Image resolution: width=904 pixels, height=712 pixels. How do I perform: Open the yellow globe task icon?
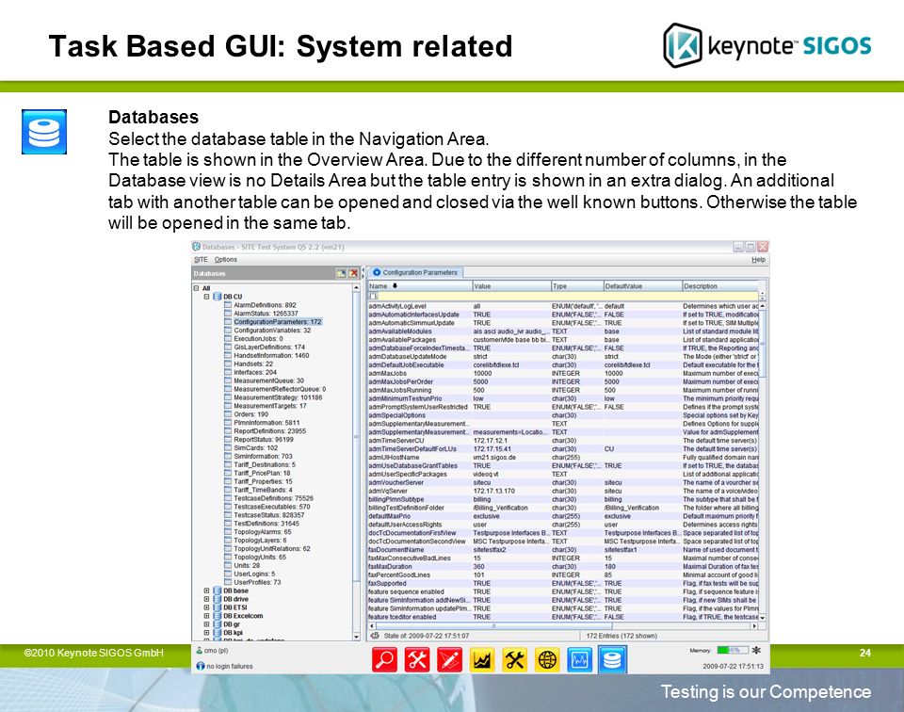(x=547, y=659)
